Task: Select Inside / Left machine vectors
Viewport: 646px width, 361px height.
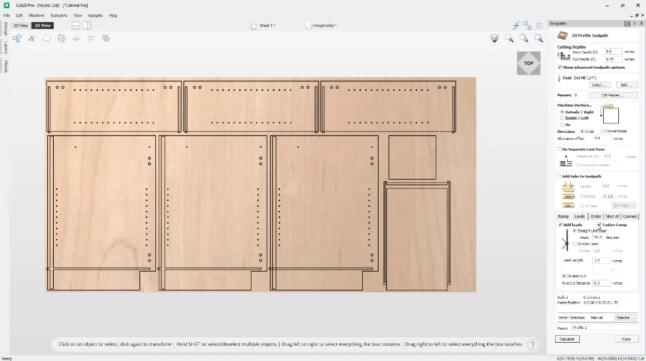Action: tap(562, 118)
